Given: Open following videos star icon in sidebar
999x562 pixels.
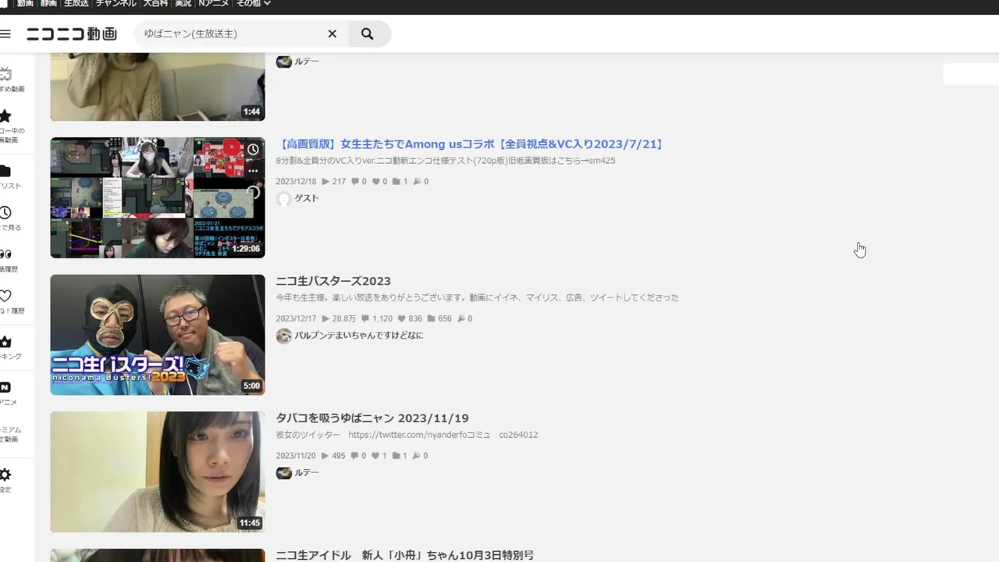Looking at the screenshot, I should 6,116.
